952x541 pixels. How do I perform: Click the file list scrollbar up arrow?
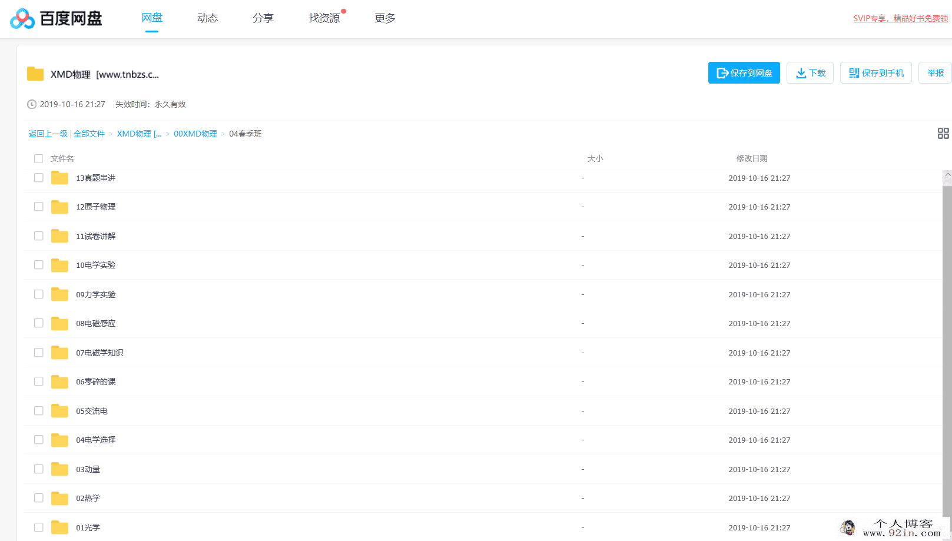(947, 175)
